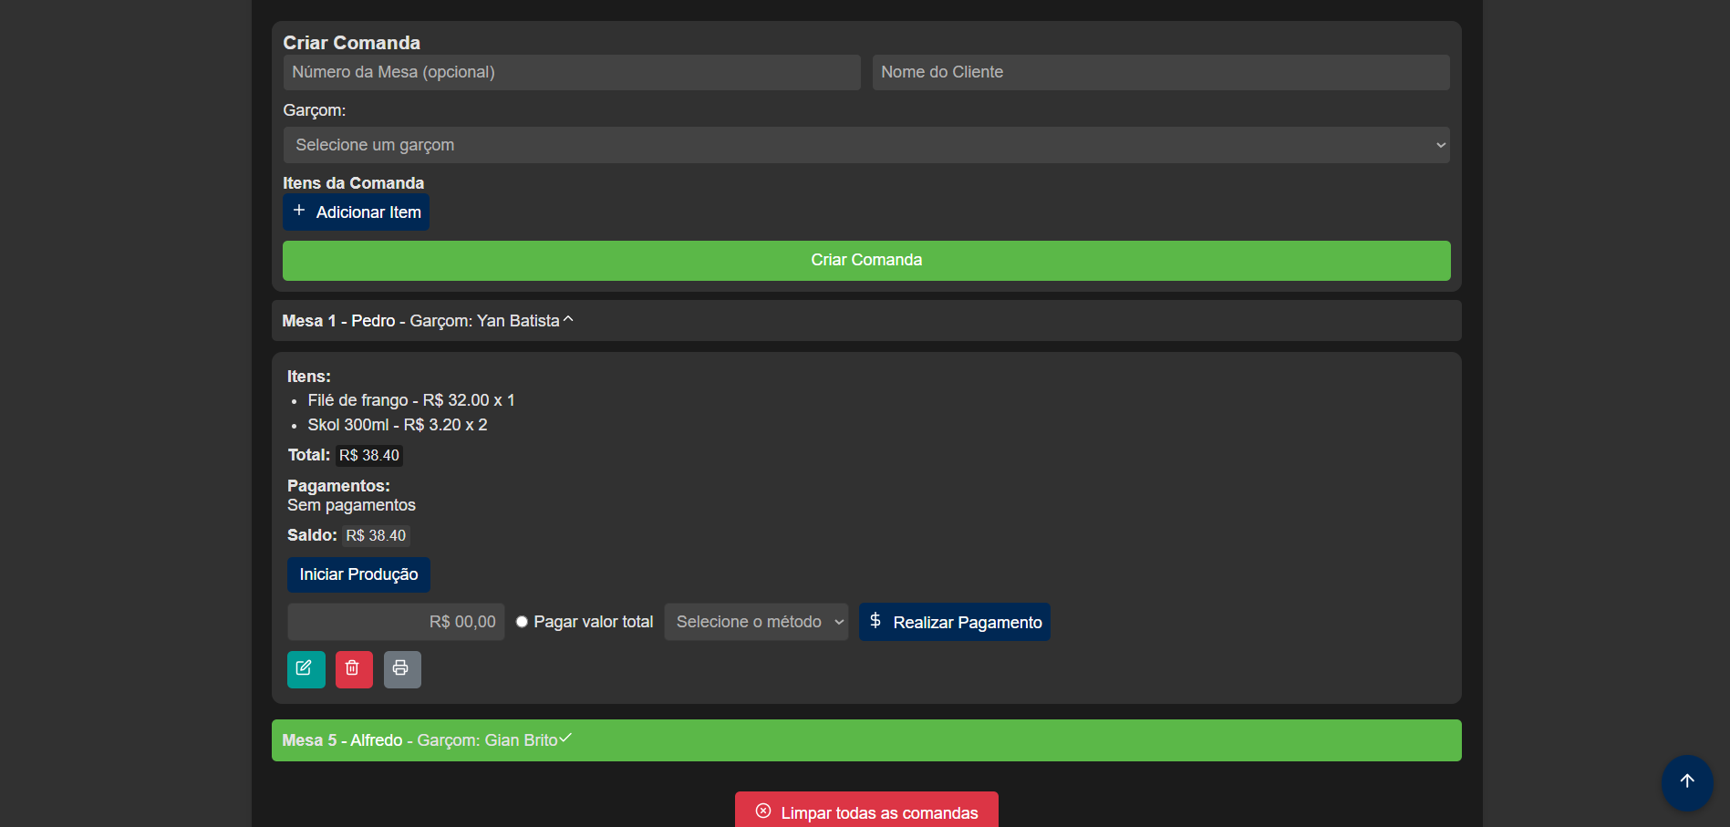The image size is (1730, 827).
Task: Click the plus icon in Adicionar Item
Action: [299, 211]
